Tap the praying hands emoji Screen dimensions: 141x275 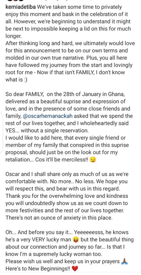coord(124,262)
